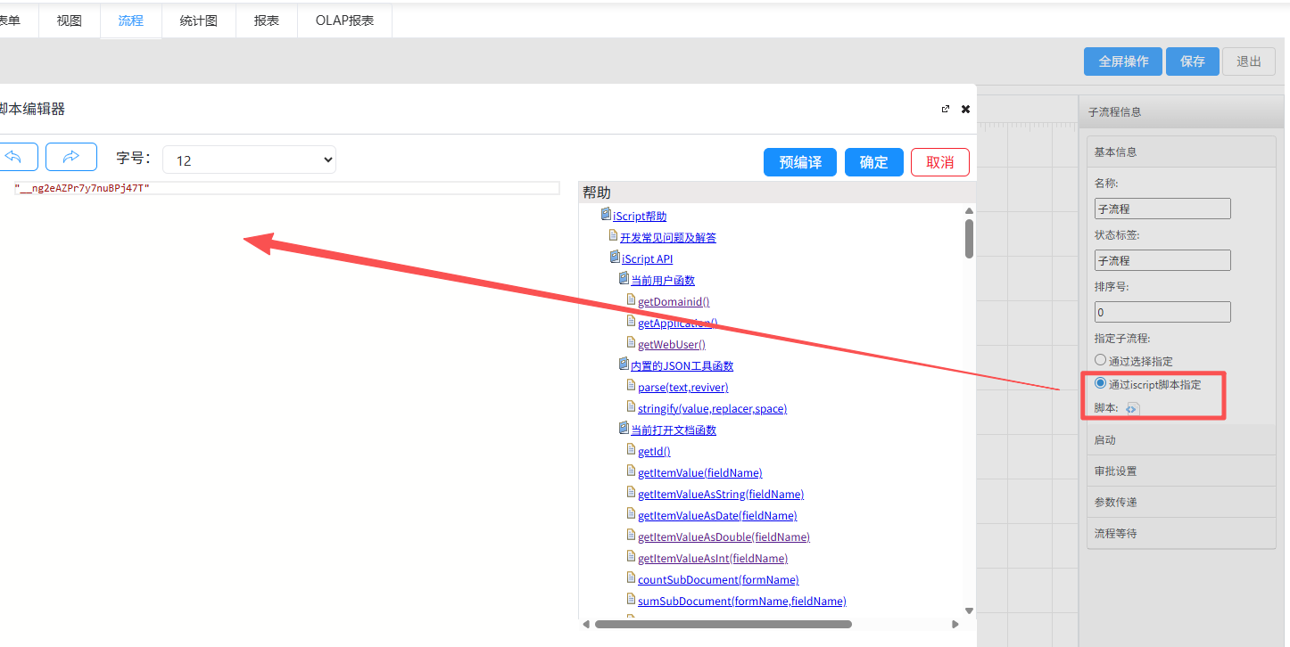Click the help panel scroll-up arrow

pos(970,211)
